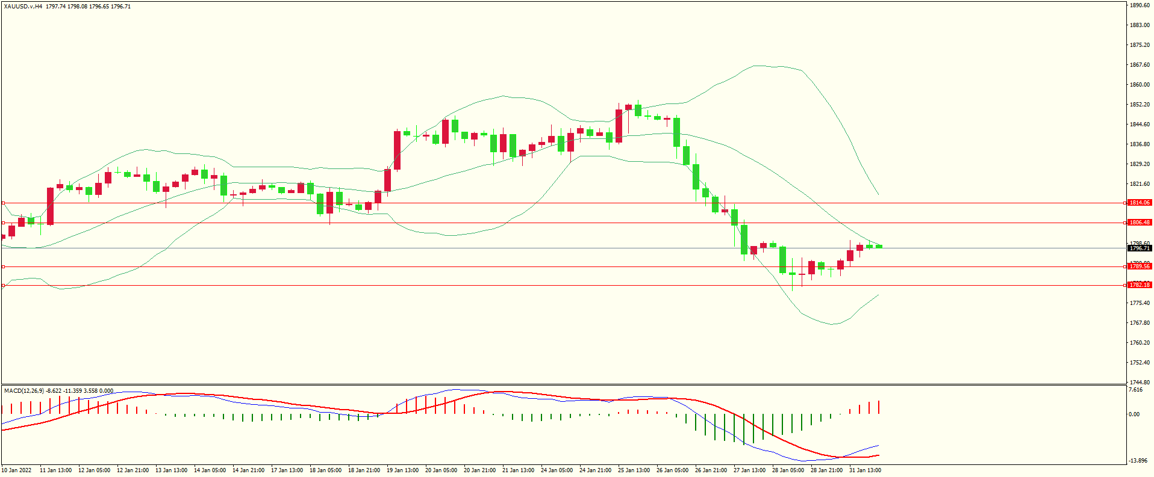Click the 17 Jan 13:00 time label

click(x=287, y=470)
